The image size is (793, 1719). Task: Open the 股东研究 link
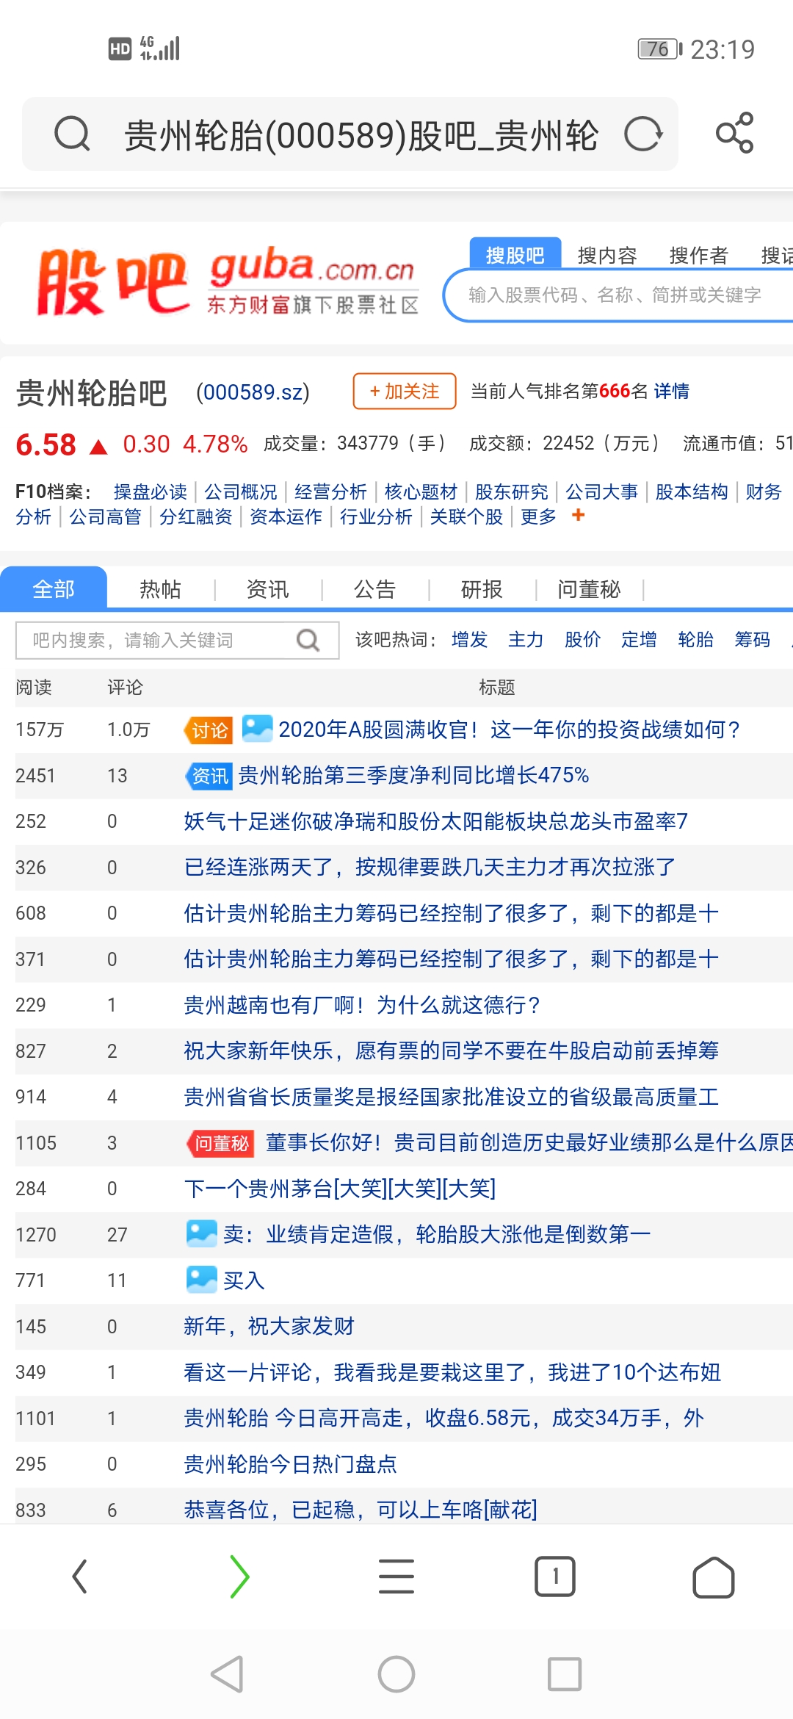(x=512, y=491)
